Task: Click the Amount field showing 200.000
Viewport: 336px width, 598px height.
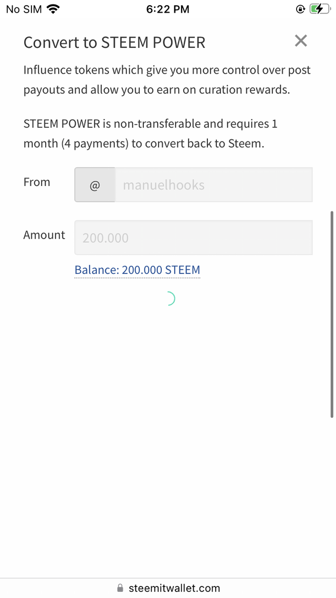Action: coord(193,238)
